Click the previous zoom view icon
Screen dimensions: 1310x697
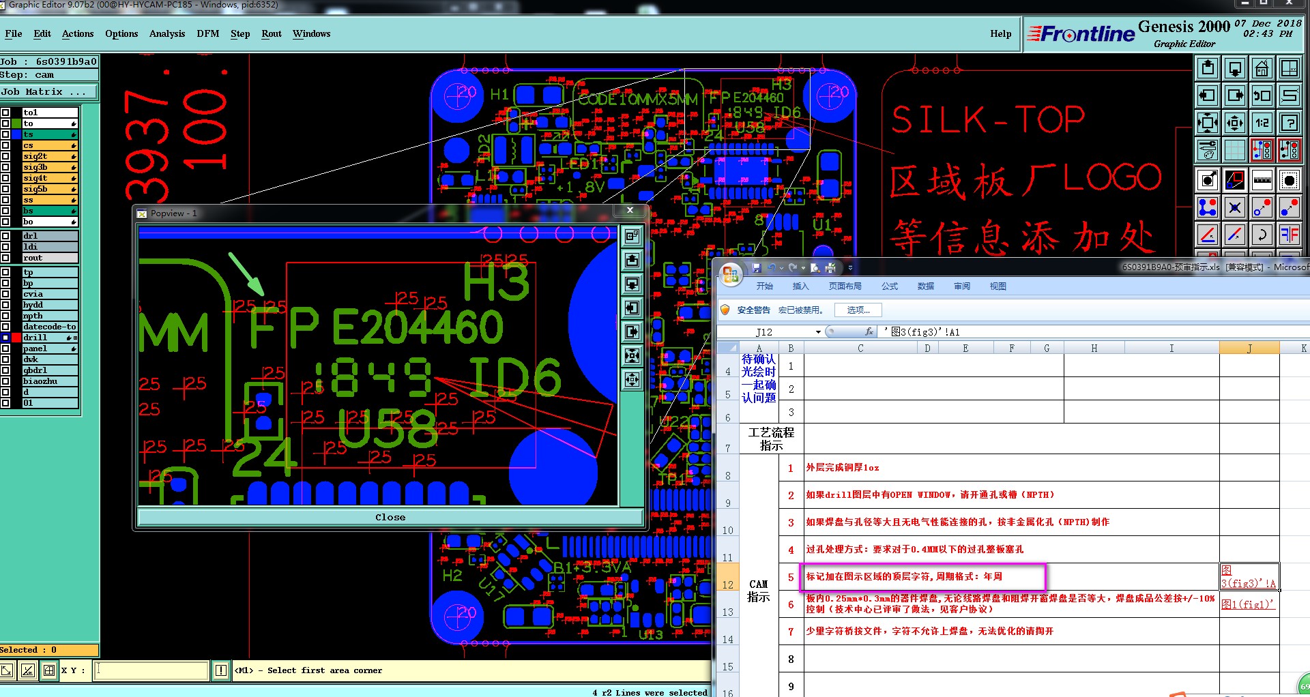pos(1262,95)
